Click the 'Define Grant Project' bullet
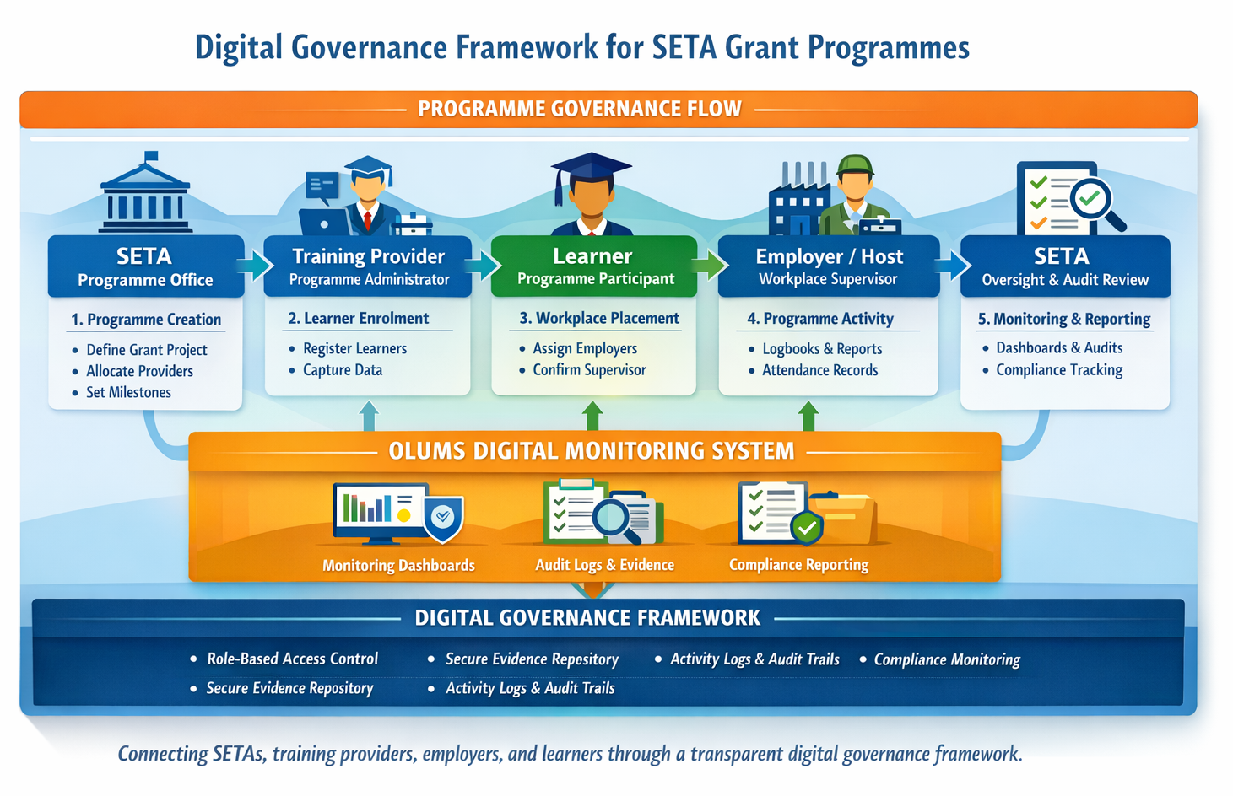This screenshot has width=1233, height=796. pos(147,350)
